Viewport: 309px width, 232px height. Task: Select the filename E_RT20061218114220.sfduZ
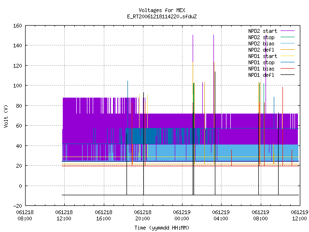click(162, 16)
